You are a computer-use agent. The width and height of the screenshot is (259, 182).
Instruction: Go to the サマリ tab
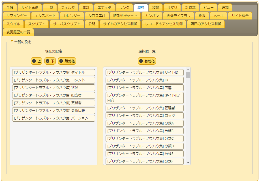(172, 8)
